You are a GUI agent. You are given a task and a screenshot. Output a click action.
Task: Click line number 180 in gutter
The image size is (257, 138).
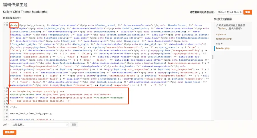[x=6, y=114]
